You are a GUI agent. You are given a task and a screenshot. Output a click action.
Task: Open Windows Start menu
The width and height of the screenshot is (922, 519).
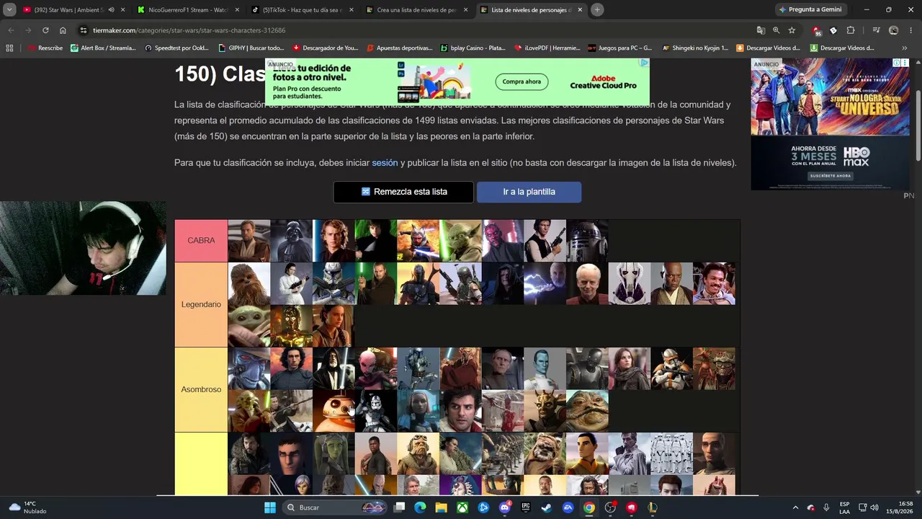point(269,507)
